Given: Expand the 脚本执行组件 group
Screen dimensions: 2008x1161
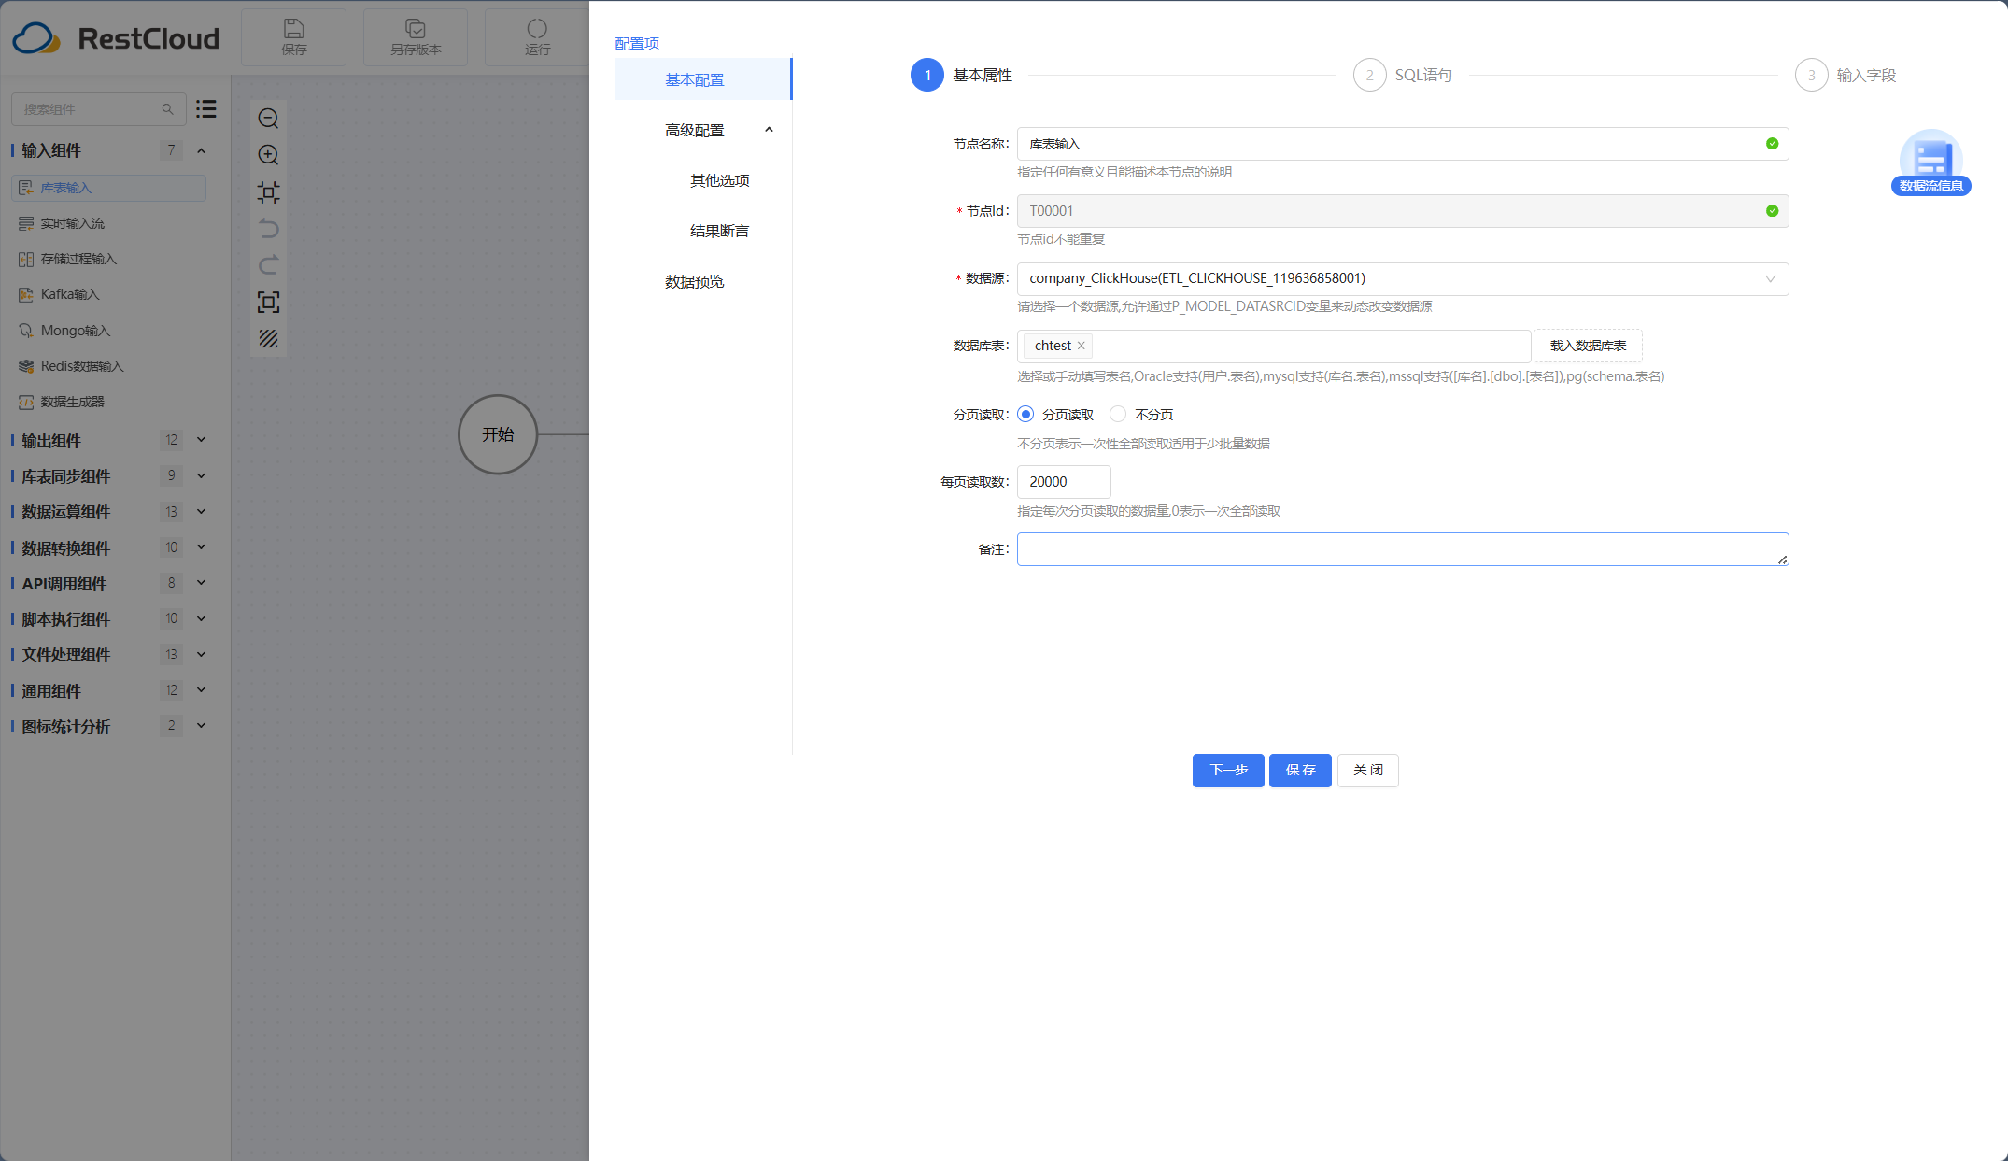Looking at the screenshot, I should pyautogui.click(x=201, y=618).
